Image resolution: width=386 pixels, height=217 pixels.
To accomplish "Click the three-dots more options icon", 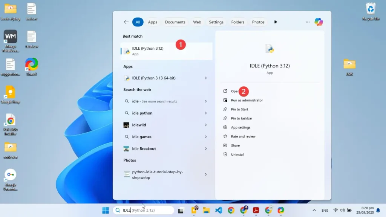I will [308, 22].
